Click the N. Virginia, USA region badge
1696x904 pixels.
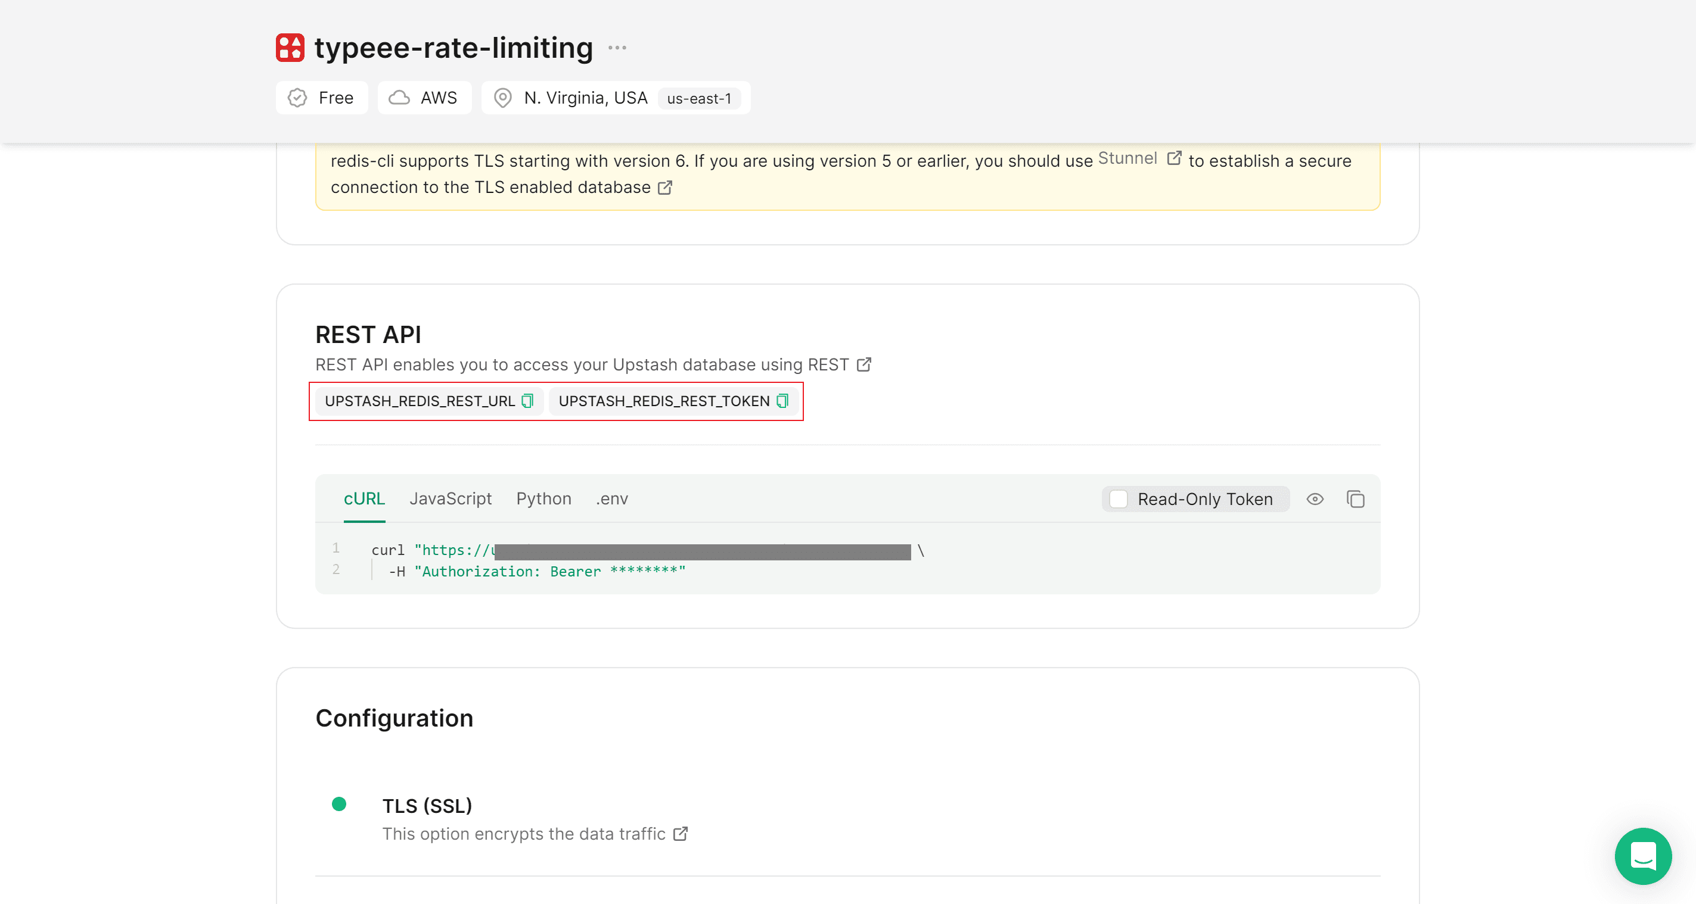[x=616, y=98]
